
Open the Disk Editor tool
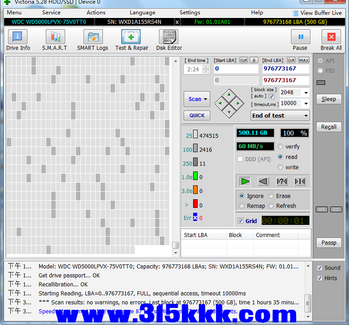coord(168,37)
